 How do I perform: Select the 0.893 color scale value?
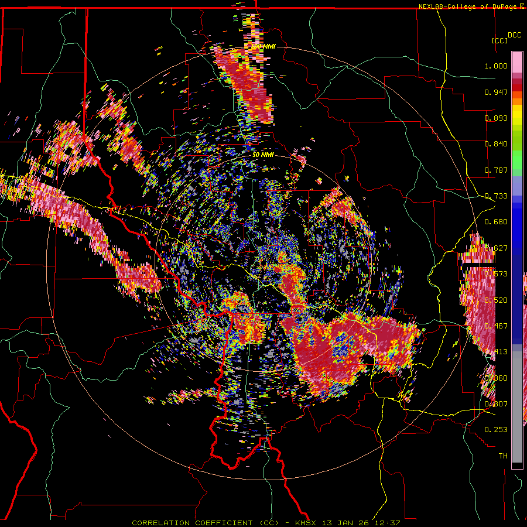click(x=496, y=118)
